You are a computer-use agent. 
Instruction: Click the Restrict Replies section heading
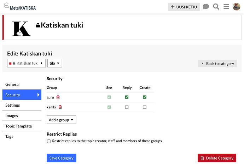coord(62,134)
